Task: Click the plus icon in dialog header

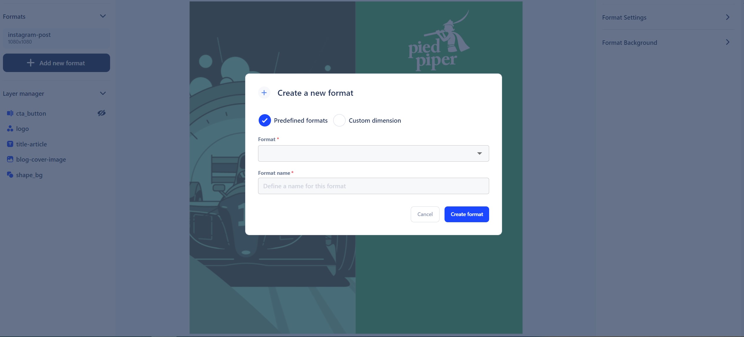Action: pyautogui.click(x=264, y=92)
